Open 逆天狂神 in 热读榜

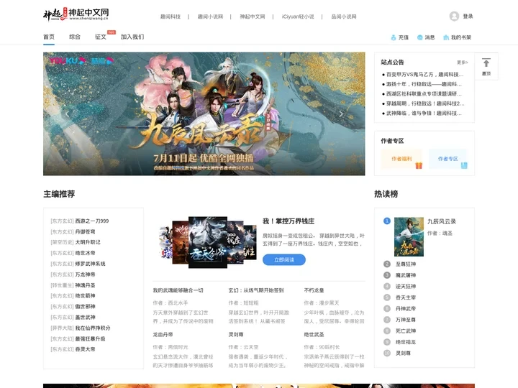tap(406, 287)
